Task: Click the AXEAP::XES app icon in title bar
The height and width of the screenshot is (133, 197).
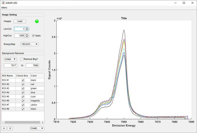Action: point(3,3)
